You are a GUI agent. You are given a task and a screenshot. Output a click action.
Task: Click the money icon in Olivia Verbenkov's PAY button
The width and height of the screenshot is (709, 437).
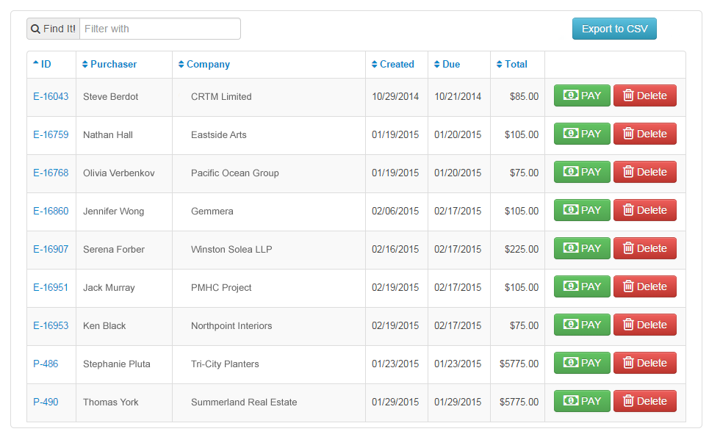pyautogui.click(x=570, y=172)
